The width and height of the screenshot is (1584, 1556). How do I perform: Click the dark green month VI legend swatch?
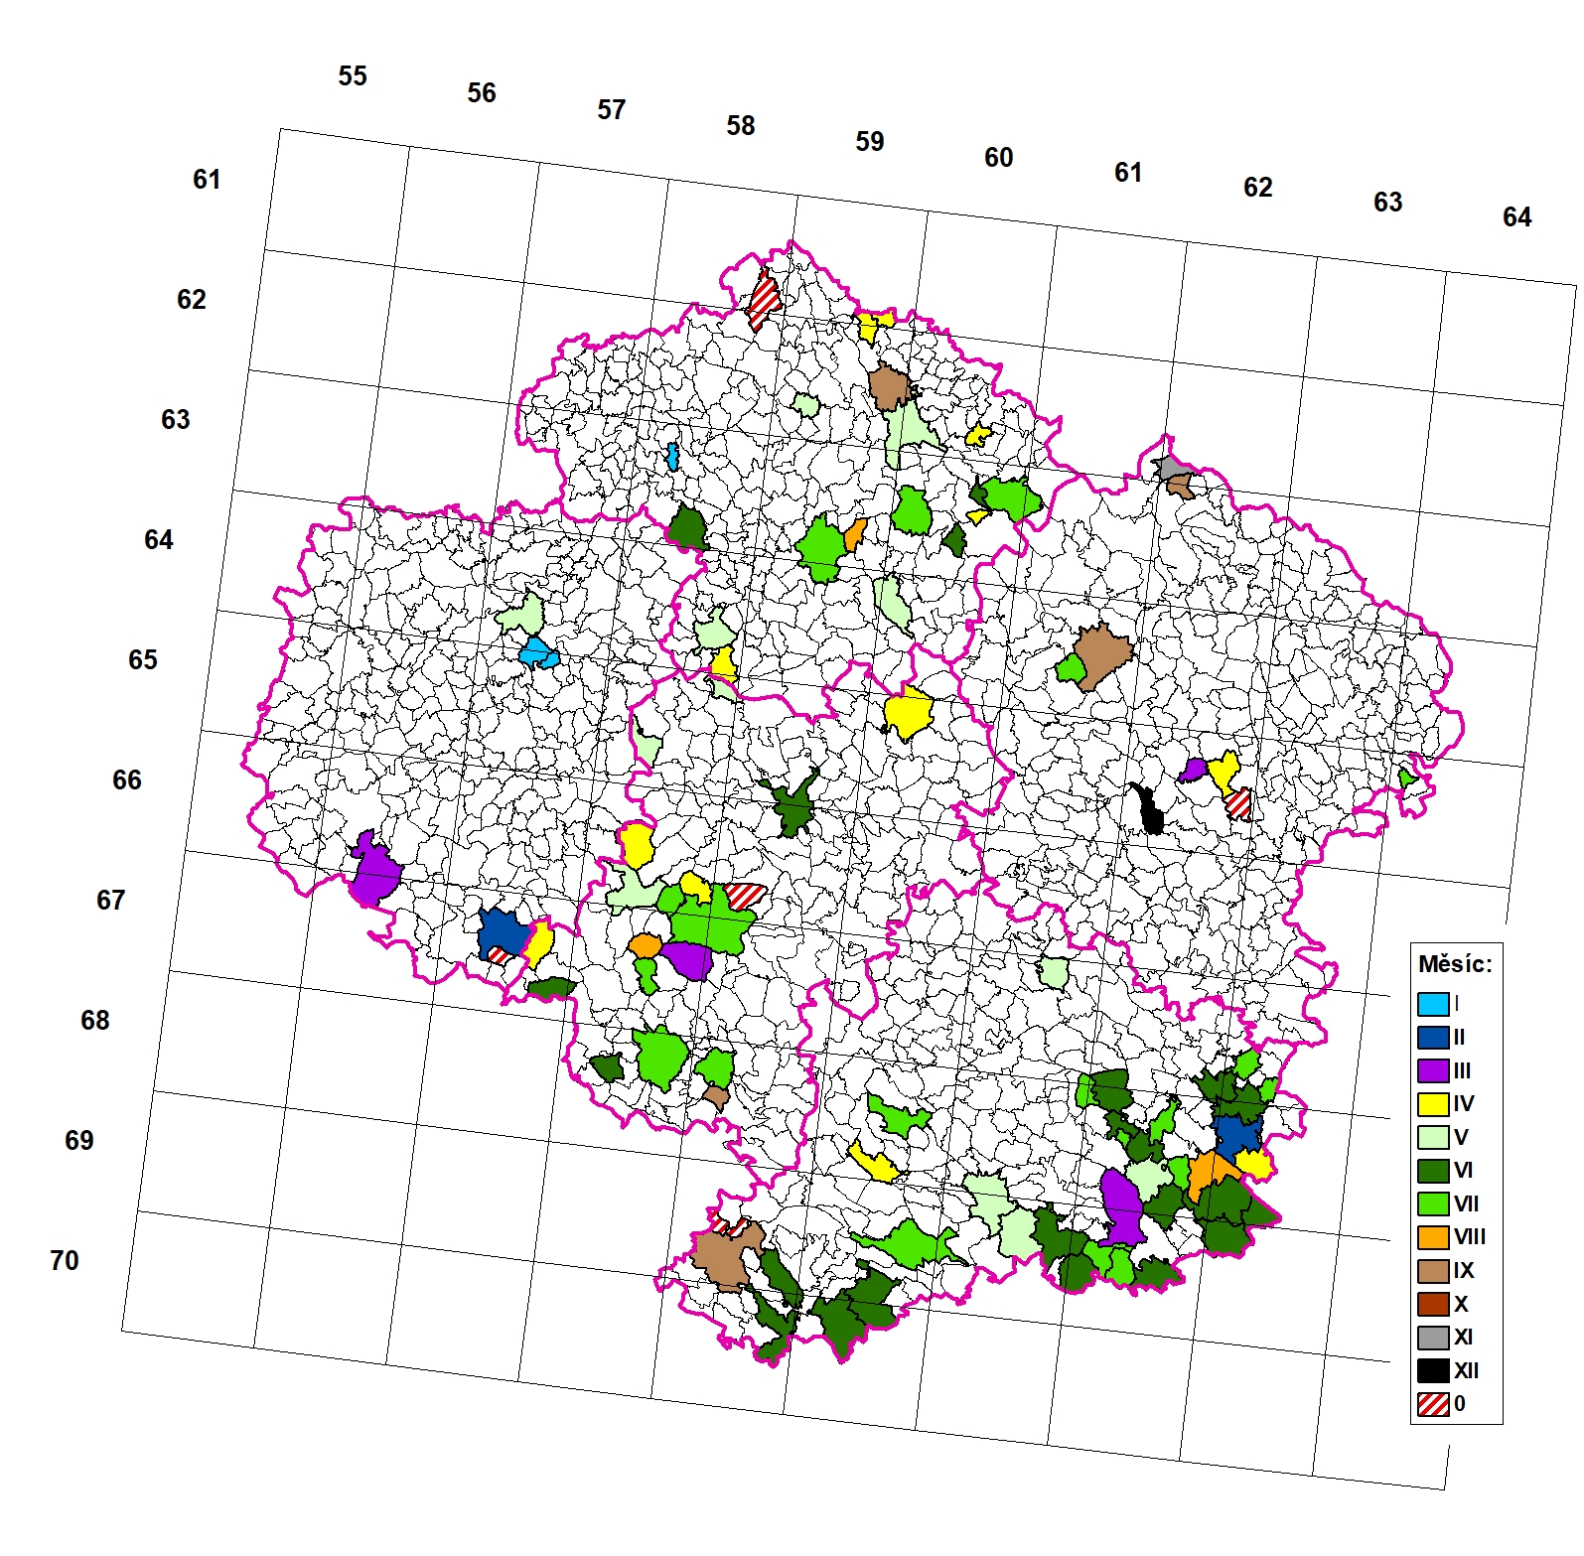pyautogui.click(x=1433, y=1171)
